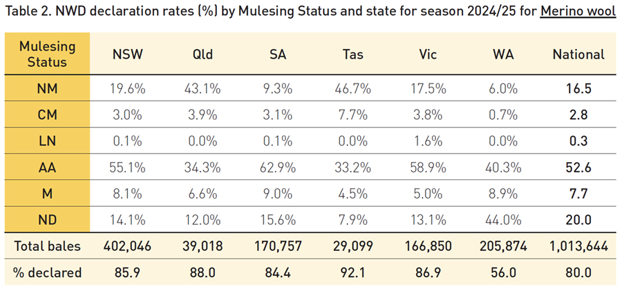Click the ND row label
The width and height of the screenshot is (622, 291).
point(47,219)
